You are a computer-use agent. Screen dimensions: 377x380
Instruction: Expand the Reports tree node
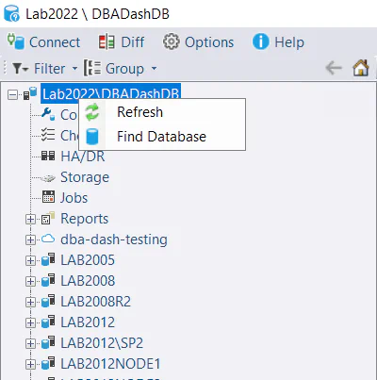coord(30,219)
